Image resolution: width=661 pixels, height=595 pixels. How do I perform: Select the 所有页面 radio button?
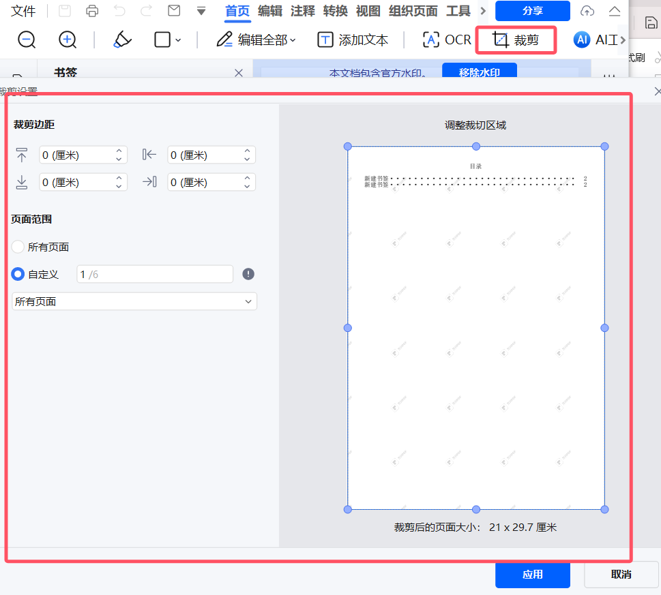[x=17, y=247]
